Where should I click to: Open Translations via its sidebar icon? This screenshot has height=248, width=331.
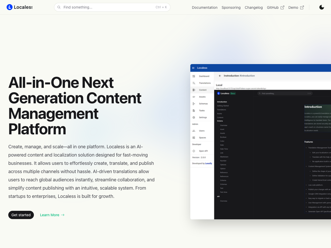point(194,83)
